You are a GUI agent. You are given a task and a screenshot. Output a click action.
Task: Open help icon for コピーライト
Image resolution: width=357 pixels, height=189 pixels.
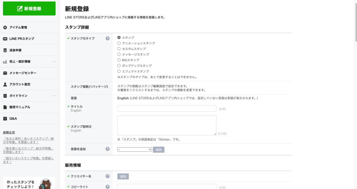click(x=107, y=187)
